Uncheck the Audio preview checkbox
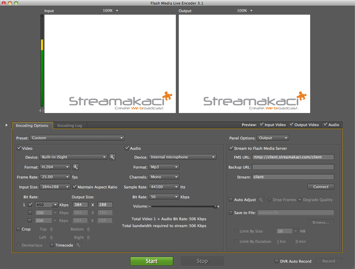 325,125
